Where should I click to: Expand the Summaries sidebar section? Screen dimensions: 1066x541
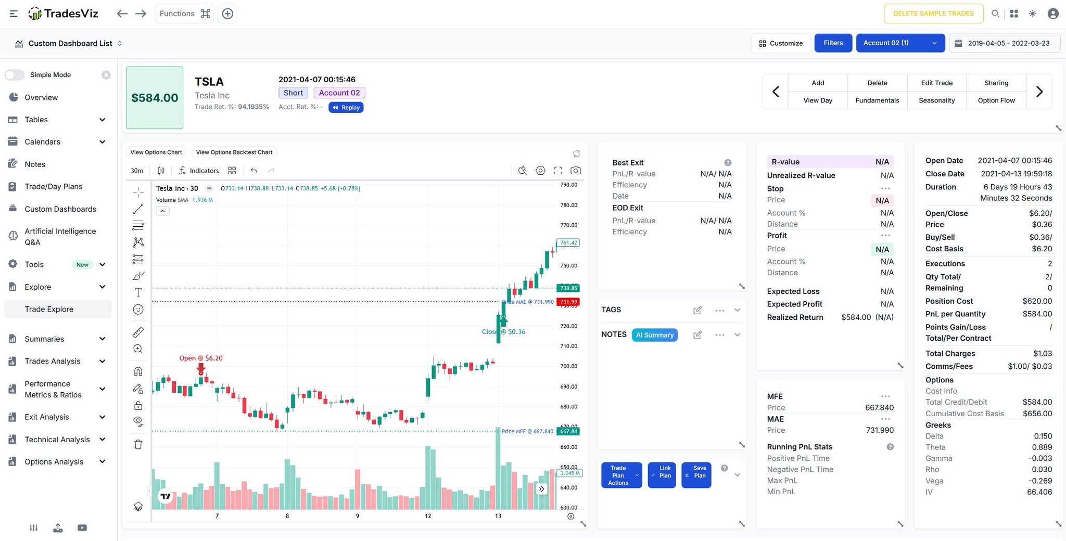(57, 339)
